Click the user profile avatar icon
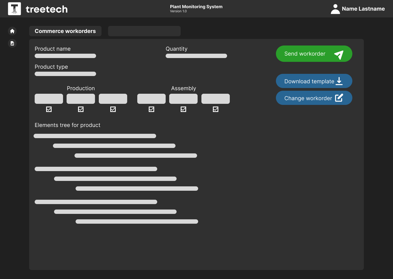Viewport: 393px width, 279px height. tap(335, 9)
